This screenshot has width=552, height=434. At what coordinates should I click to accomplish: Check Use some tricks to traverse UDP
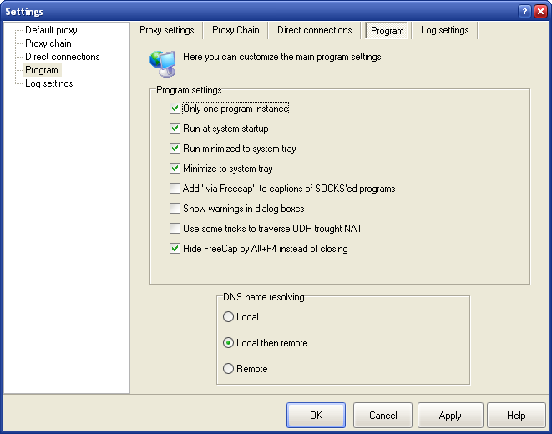(x=175, y=229)
